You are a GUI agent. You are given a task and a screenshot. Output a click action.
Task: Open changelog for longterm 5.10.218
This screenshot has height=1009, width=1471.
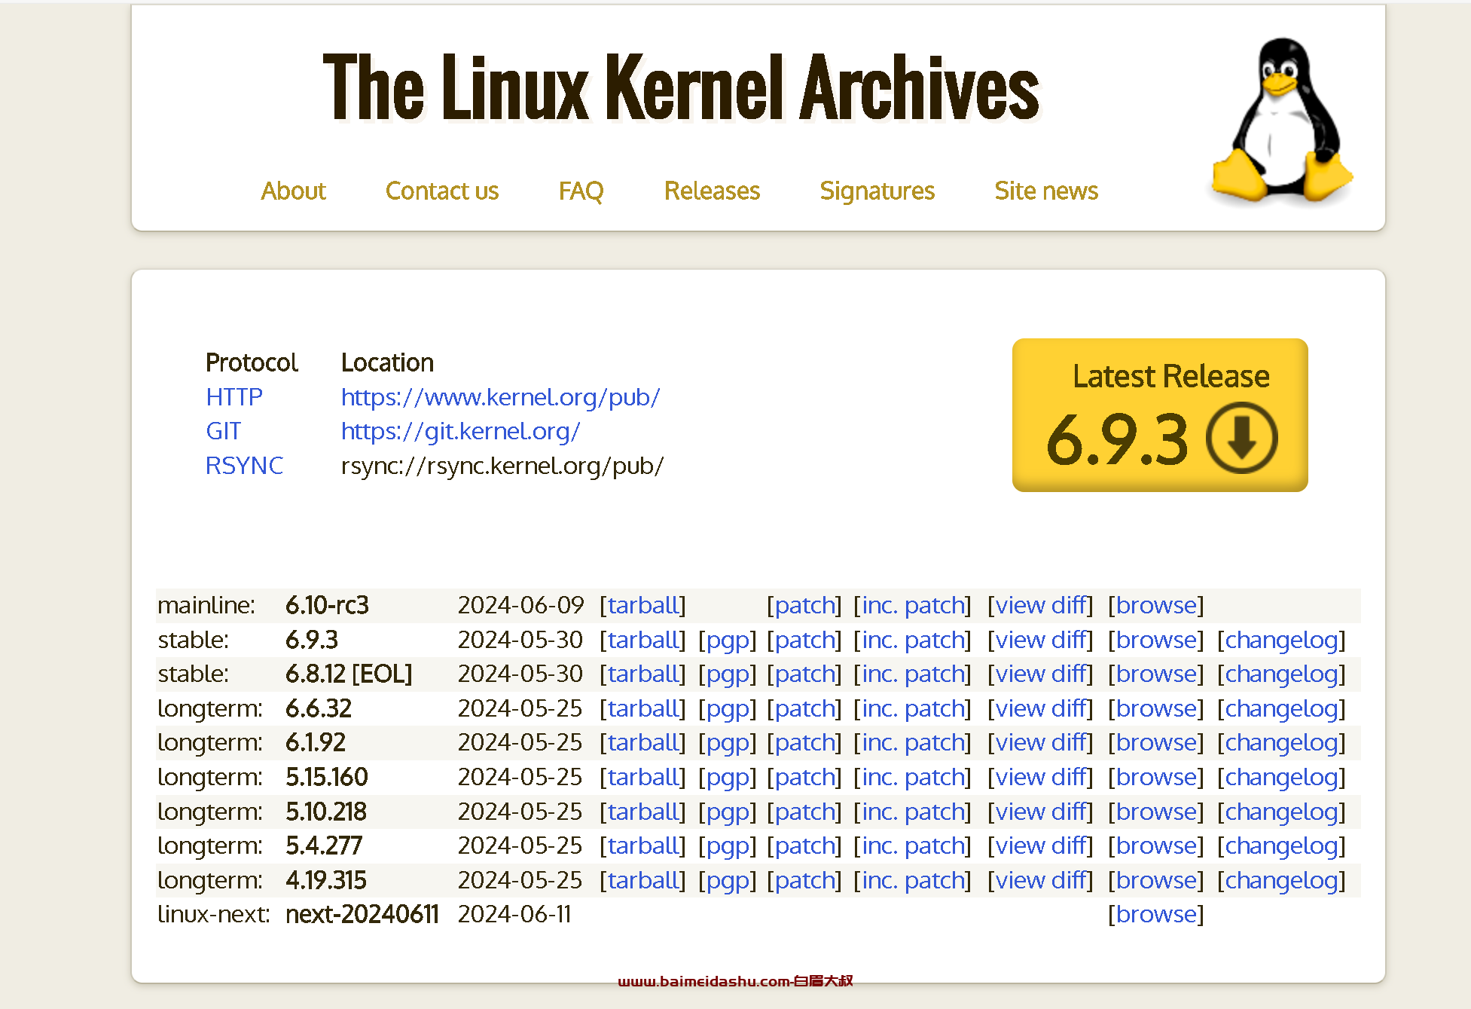tap(1281, 812)
